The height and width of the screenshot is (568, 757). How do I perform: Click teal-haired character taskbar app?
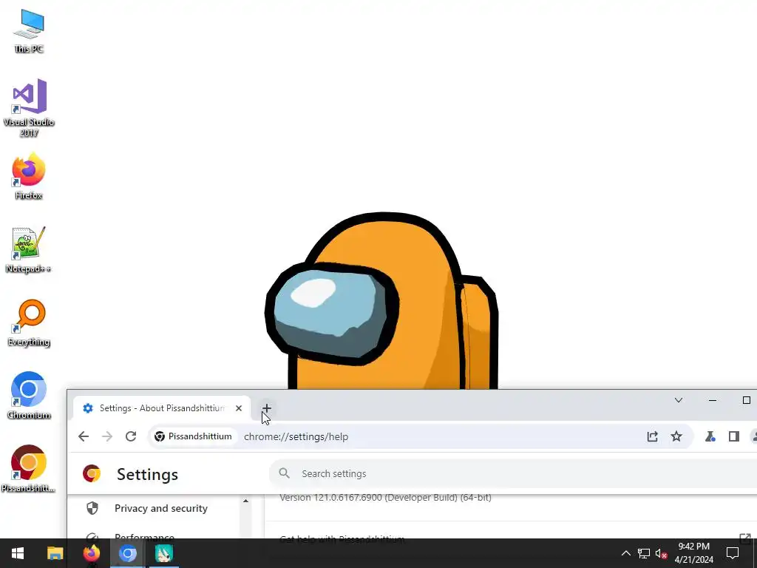point(163,553)
